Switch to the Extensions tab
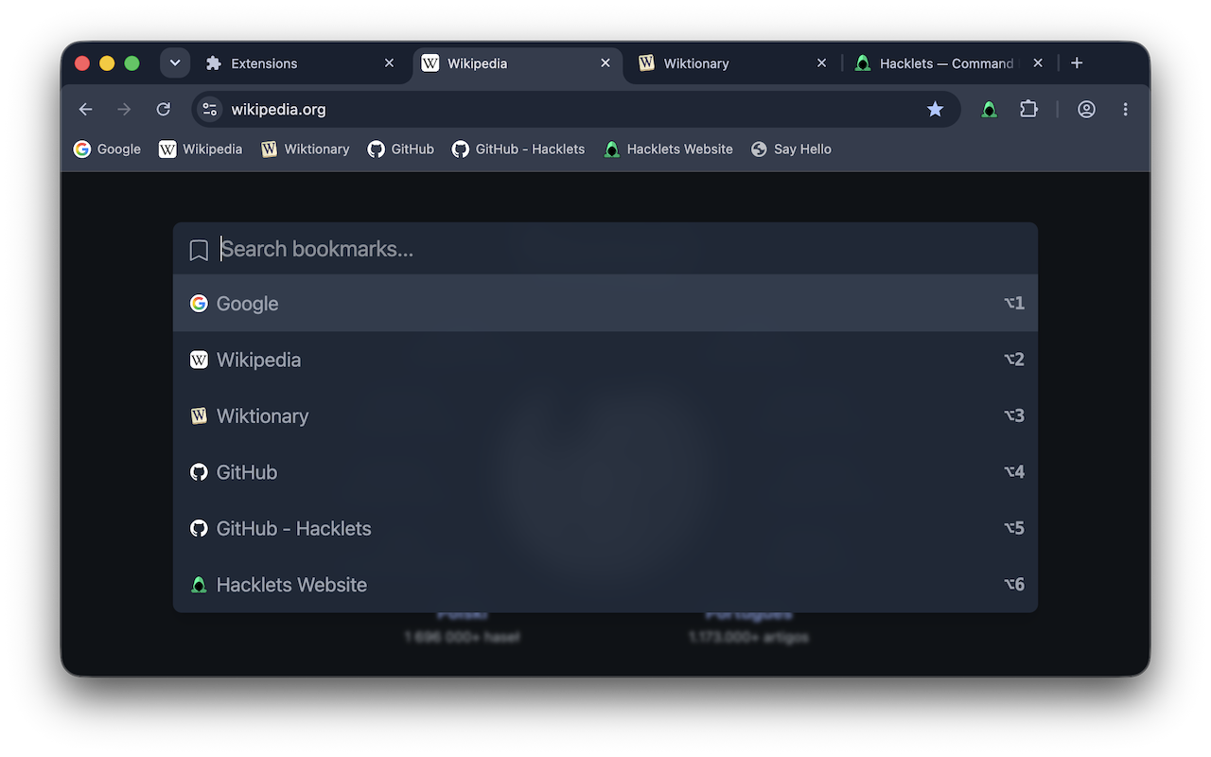This screenshot has width=1211, height=757. [301, 63]
